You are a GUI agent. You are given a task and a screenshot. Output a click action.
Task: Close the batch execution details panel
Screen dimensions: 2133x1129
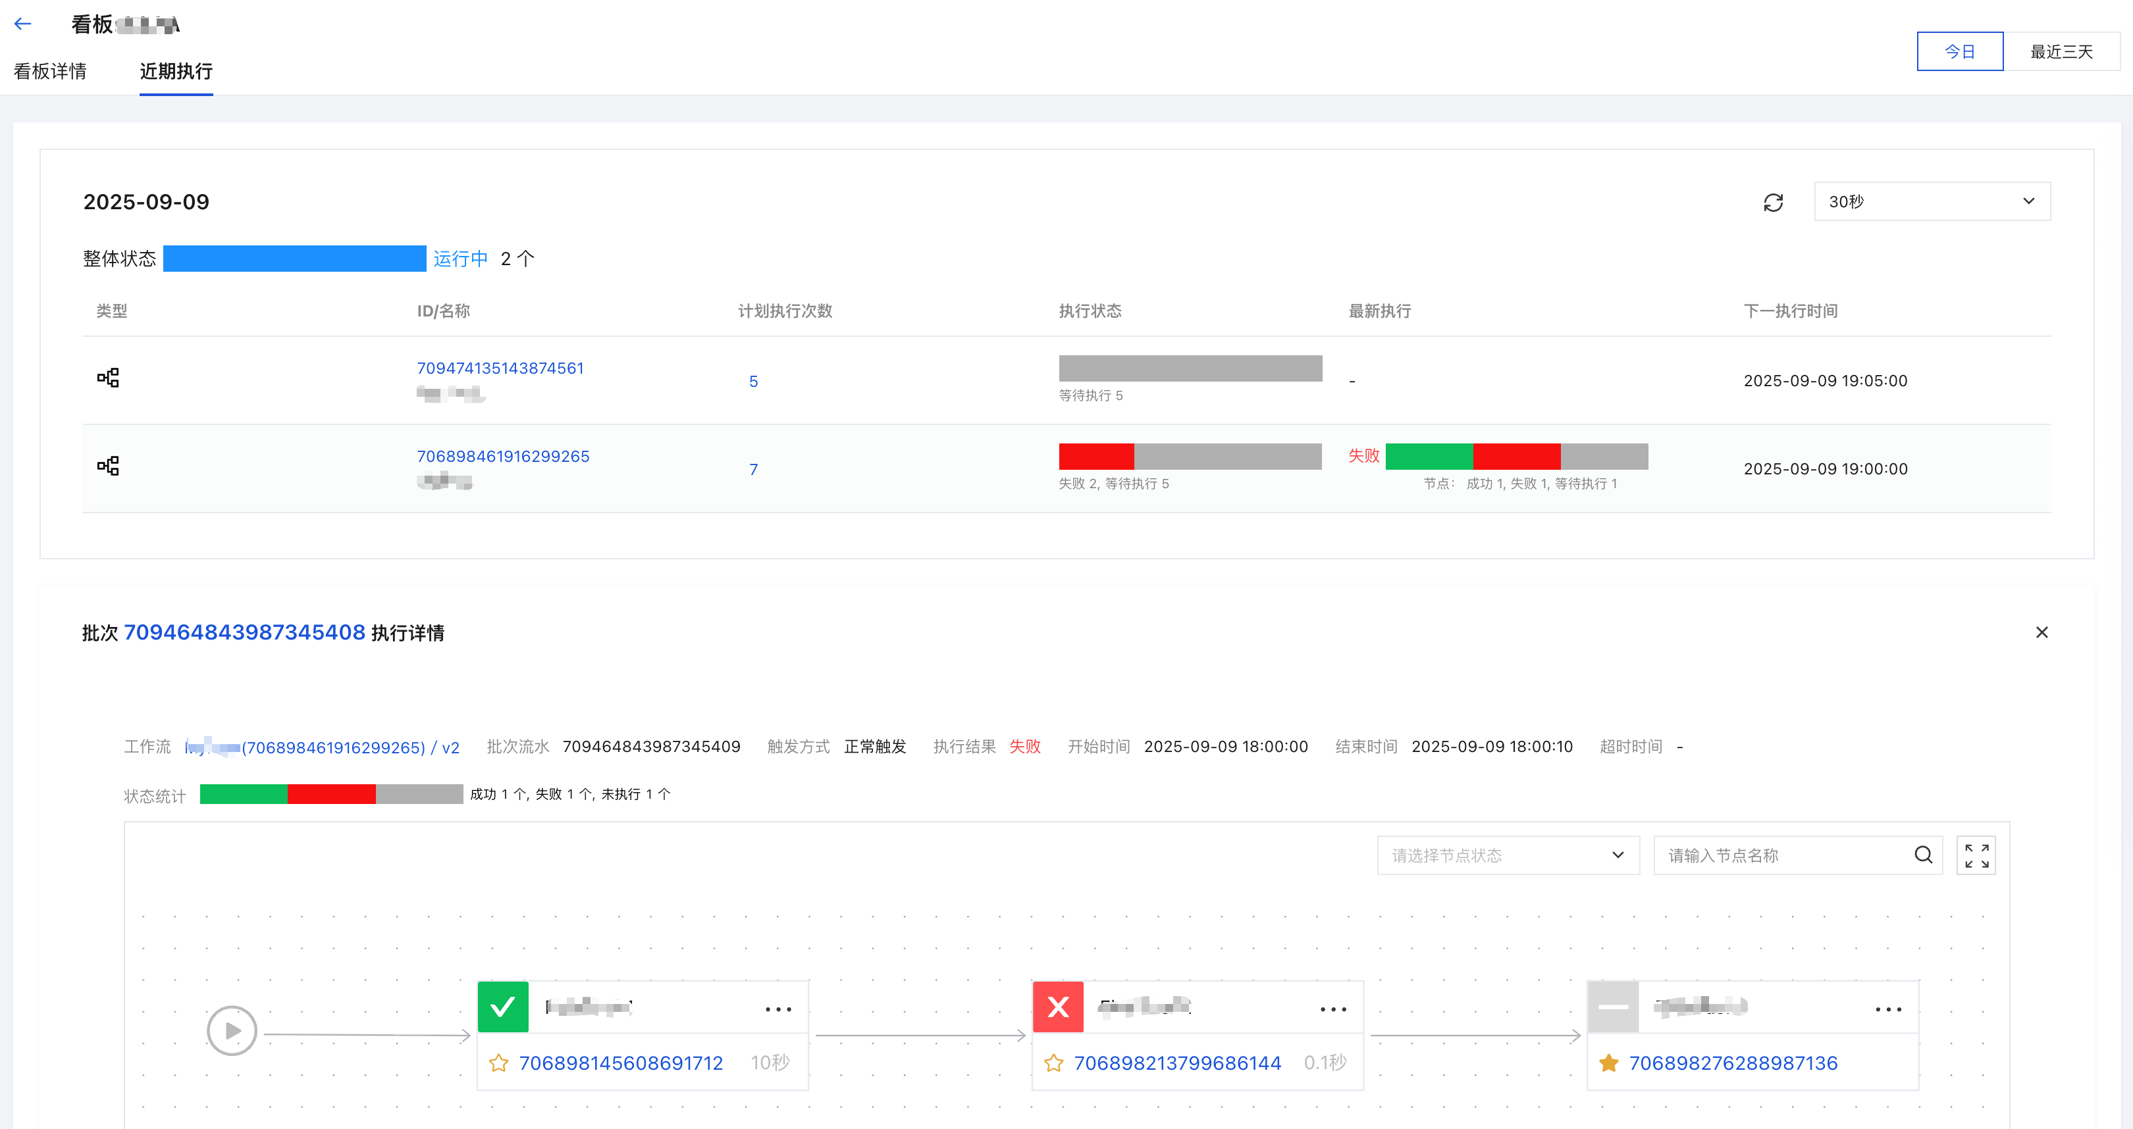coord(2041,632)
